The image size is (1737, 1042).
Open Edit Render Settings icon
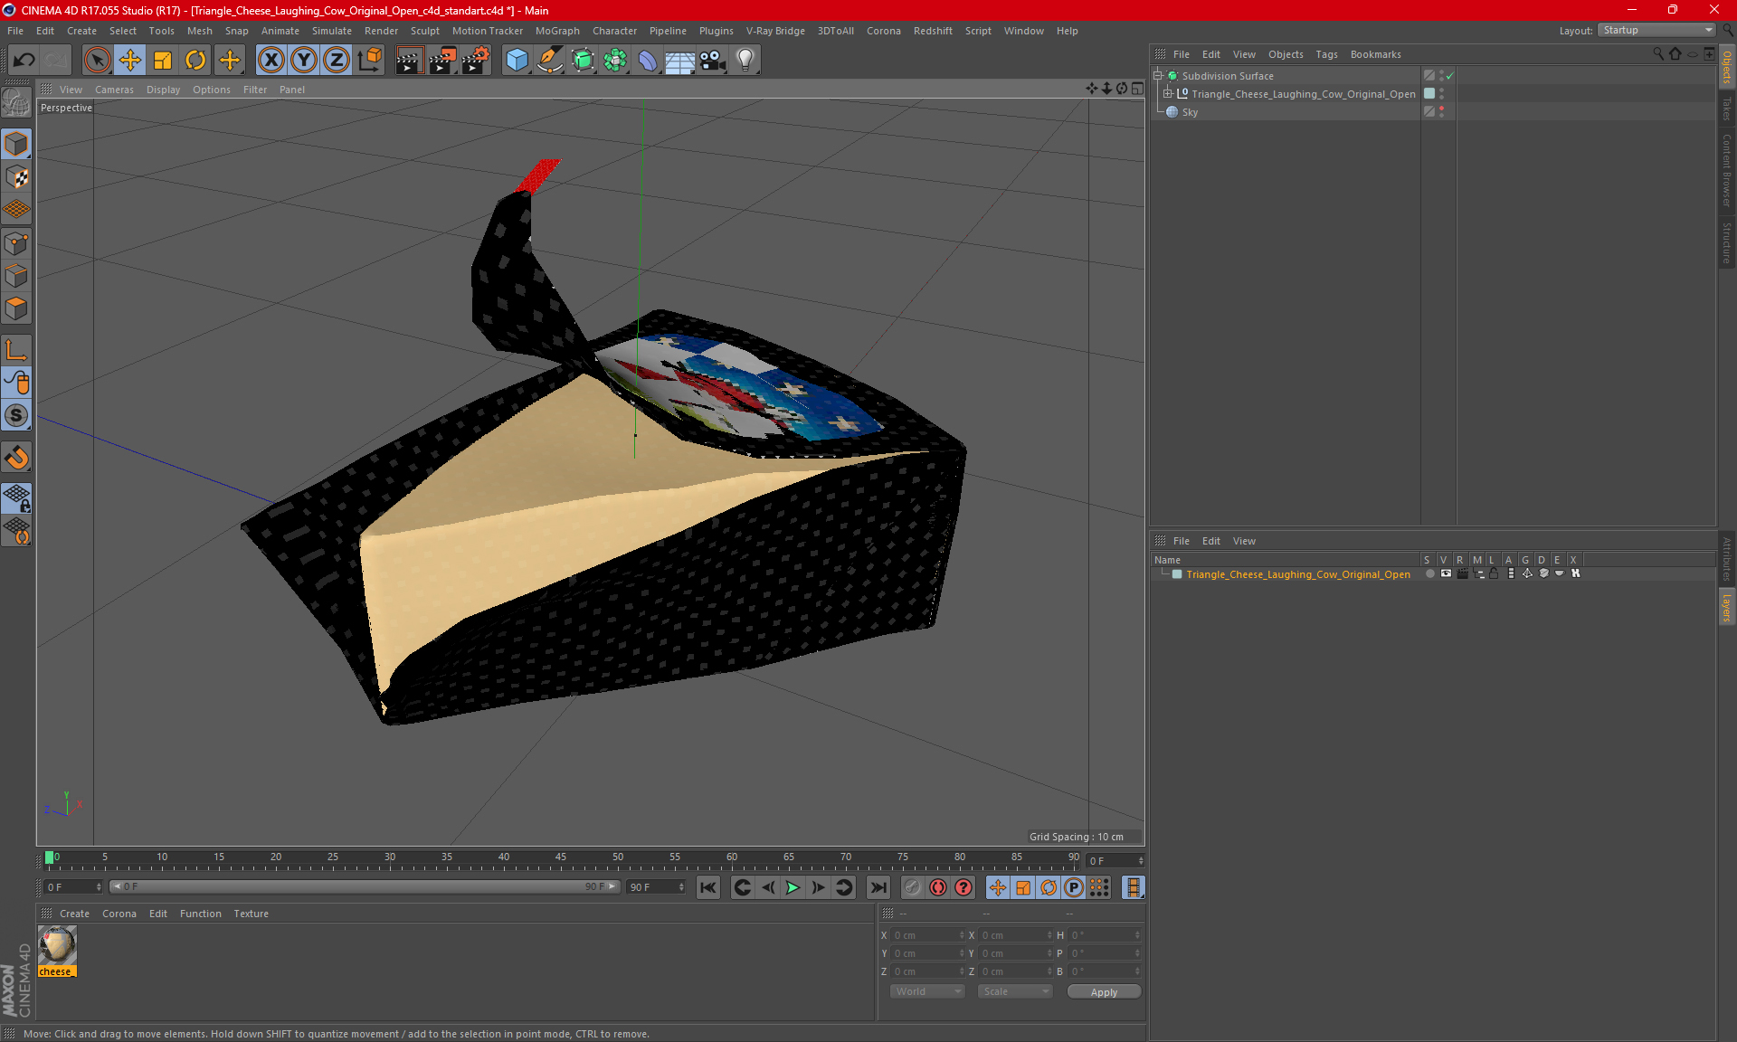tap(476, 61)
